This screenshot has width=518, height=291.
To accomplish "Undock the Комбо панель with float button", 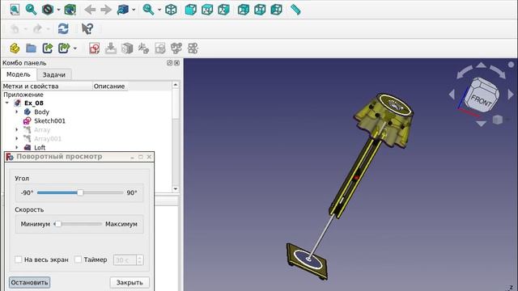I will (170, 63).
